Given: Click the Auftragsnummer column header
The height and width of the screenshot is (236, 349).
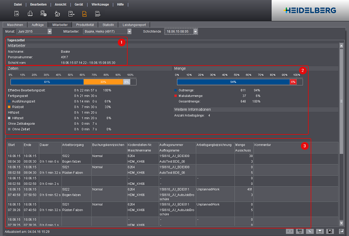Looking at the screenshot, I should point(171,144).
